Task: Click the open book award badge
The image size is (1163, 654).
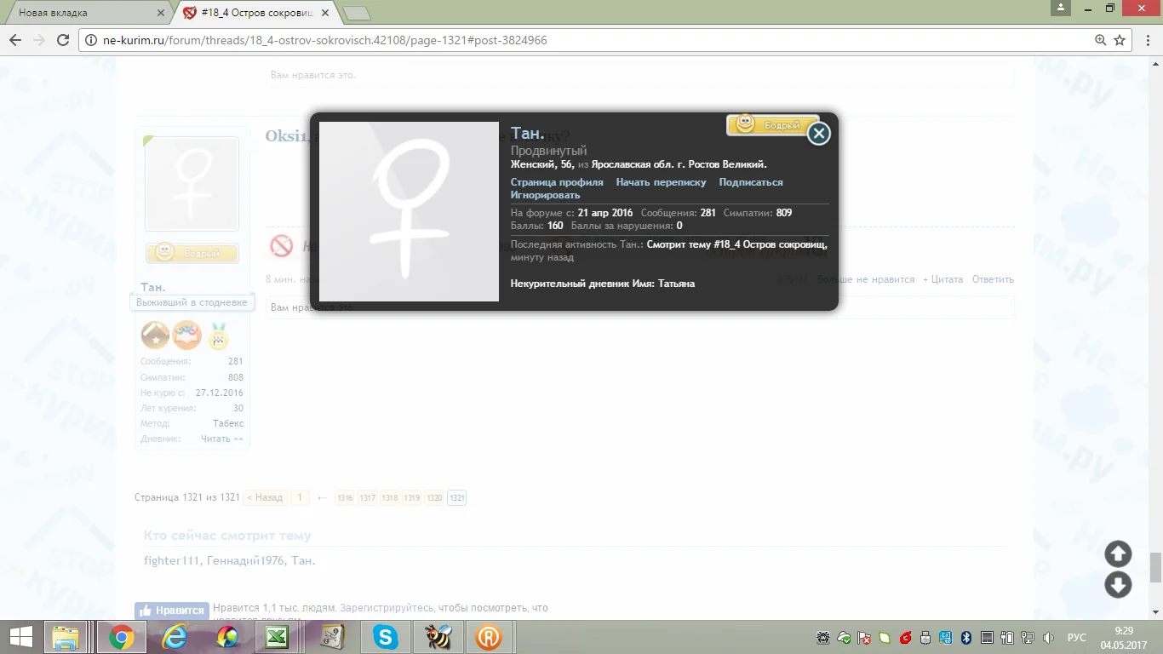Action: pyautogui.click(x=187, y=336)
